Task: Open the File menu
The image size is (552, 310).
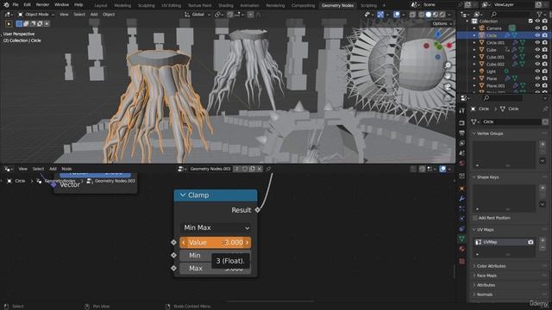Action: 16,5
